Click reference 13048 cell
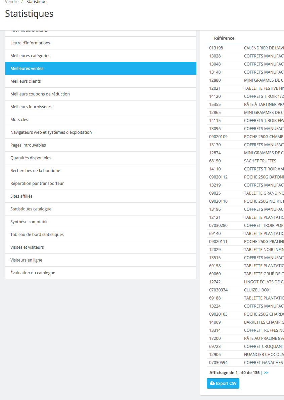The width and height of the screenshot is (284, 400). (215, 64)
